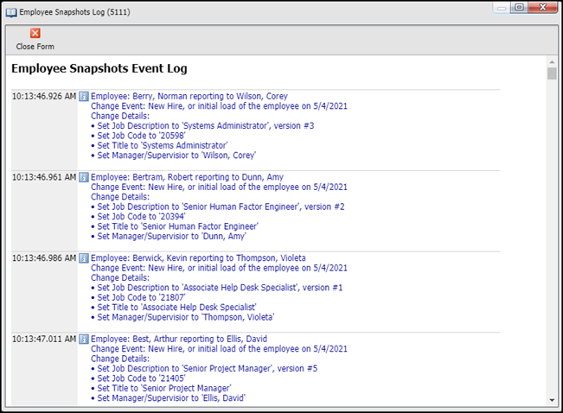Click info icon beside Berry, Norman entry
Screen dimensions: 563x413
click(84, 97)
